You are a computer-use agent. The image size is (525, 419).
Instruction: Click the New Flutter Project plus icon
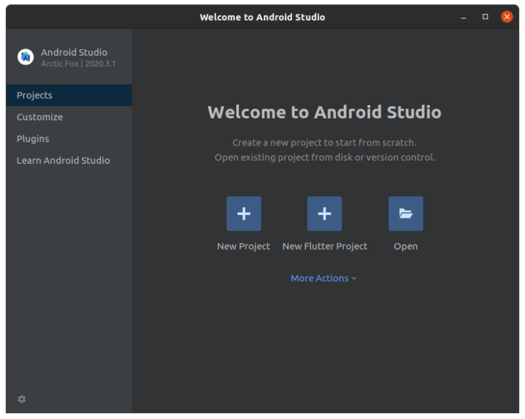[324, 214]
